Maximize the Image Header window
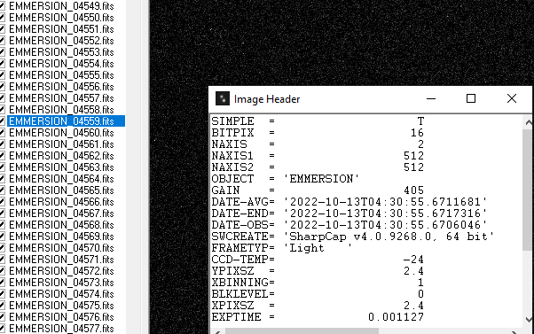The width and height of the screenshot is (534, 334). [471, 98]
